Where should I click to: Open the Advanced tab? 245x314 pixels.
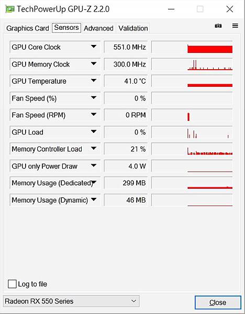tap(98, 28)
